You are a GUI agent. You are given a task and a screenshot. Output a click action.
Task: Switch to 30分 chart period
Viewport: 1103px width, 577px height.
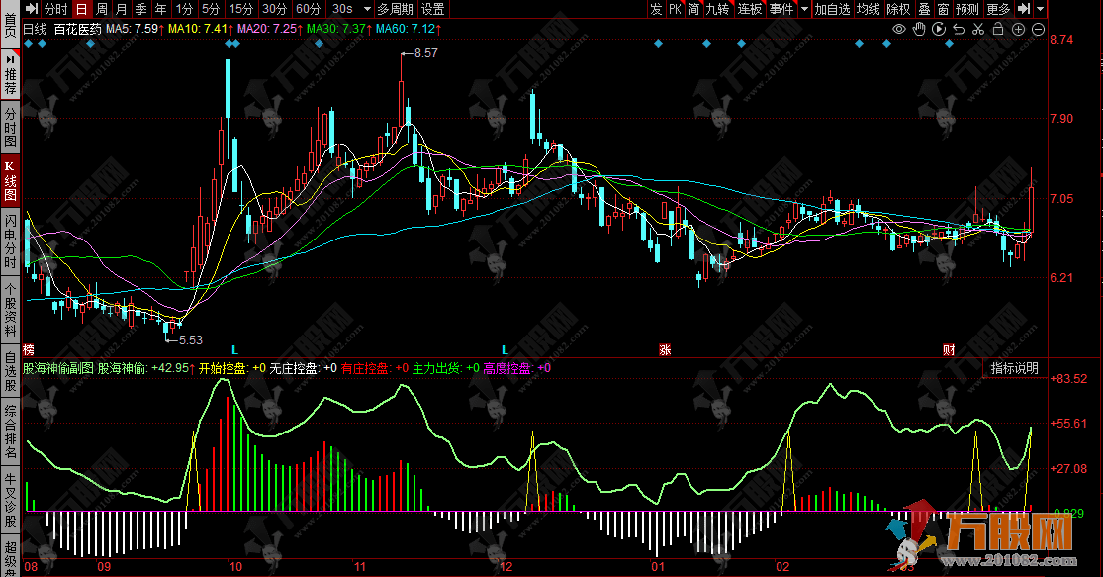(274, 9)
